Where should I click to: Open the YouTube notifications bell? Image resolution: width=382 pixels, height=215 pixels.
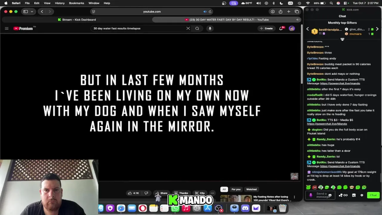click(x=281, y=28)
